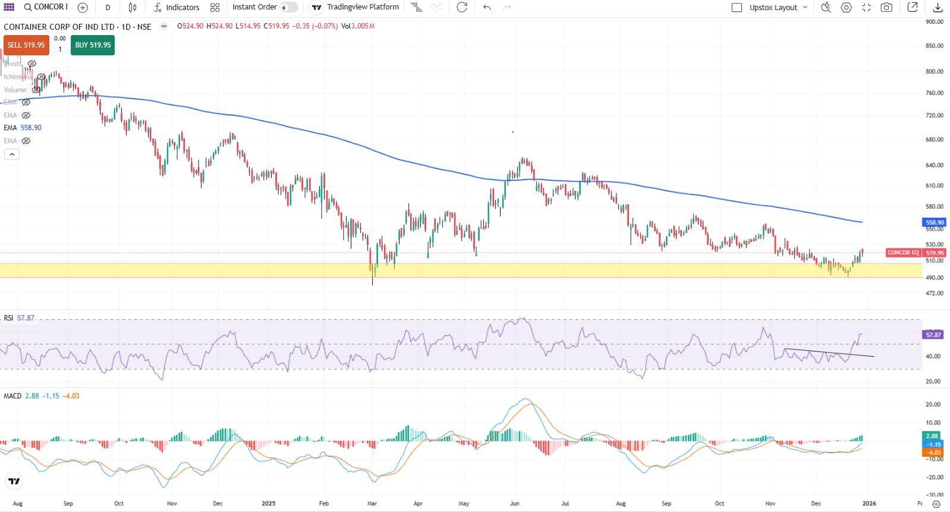Click the CONCOR EQ price label
The image size is (950, 512).
(x=903, y=253)
